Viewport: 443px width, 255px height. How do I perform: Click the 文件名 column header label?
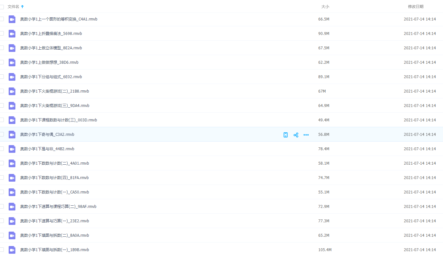[x=13, y=7]
